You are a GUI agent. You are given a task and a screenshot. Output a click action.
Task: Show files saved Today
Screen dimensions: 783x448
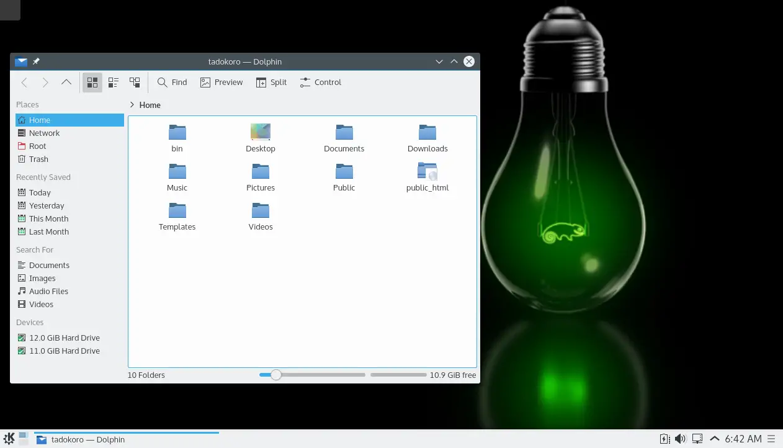tap(69, 192)
